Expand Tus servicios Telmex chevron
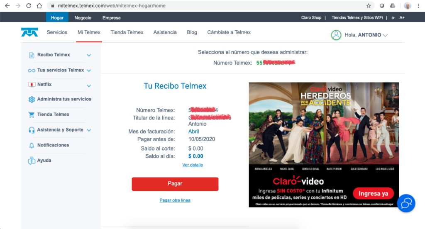Screen dimensions: 425x229 coord(89,71)
